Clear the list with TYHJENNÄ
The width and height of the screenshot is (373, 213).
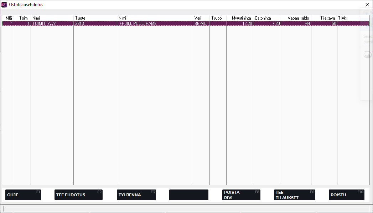click(136, 195)
